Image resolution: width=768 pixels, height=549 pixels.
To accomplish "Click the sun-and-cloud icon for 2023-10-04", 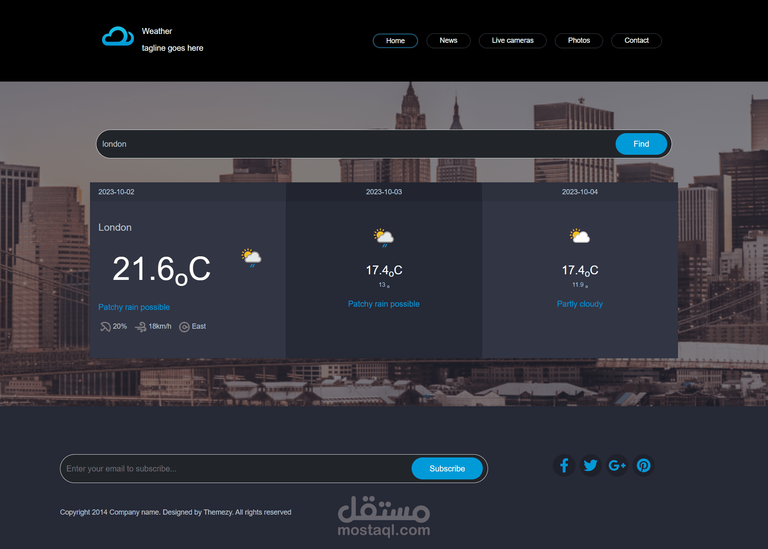I will (579, 236).
